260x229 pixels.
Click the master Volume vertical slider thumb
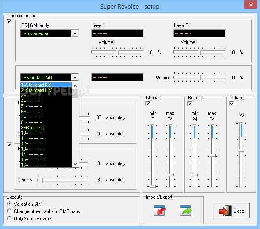241,151
